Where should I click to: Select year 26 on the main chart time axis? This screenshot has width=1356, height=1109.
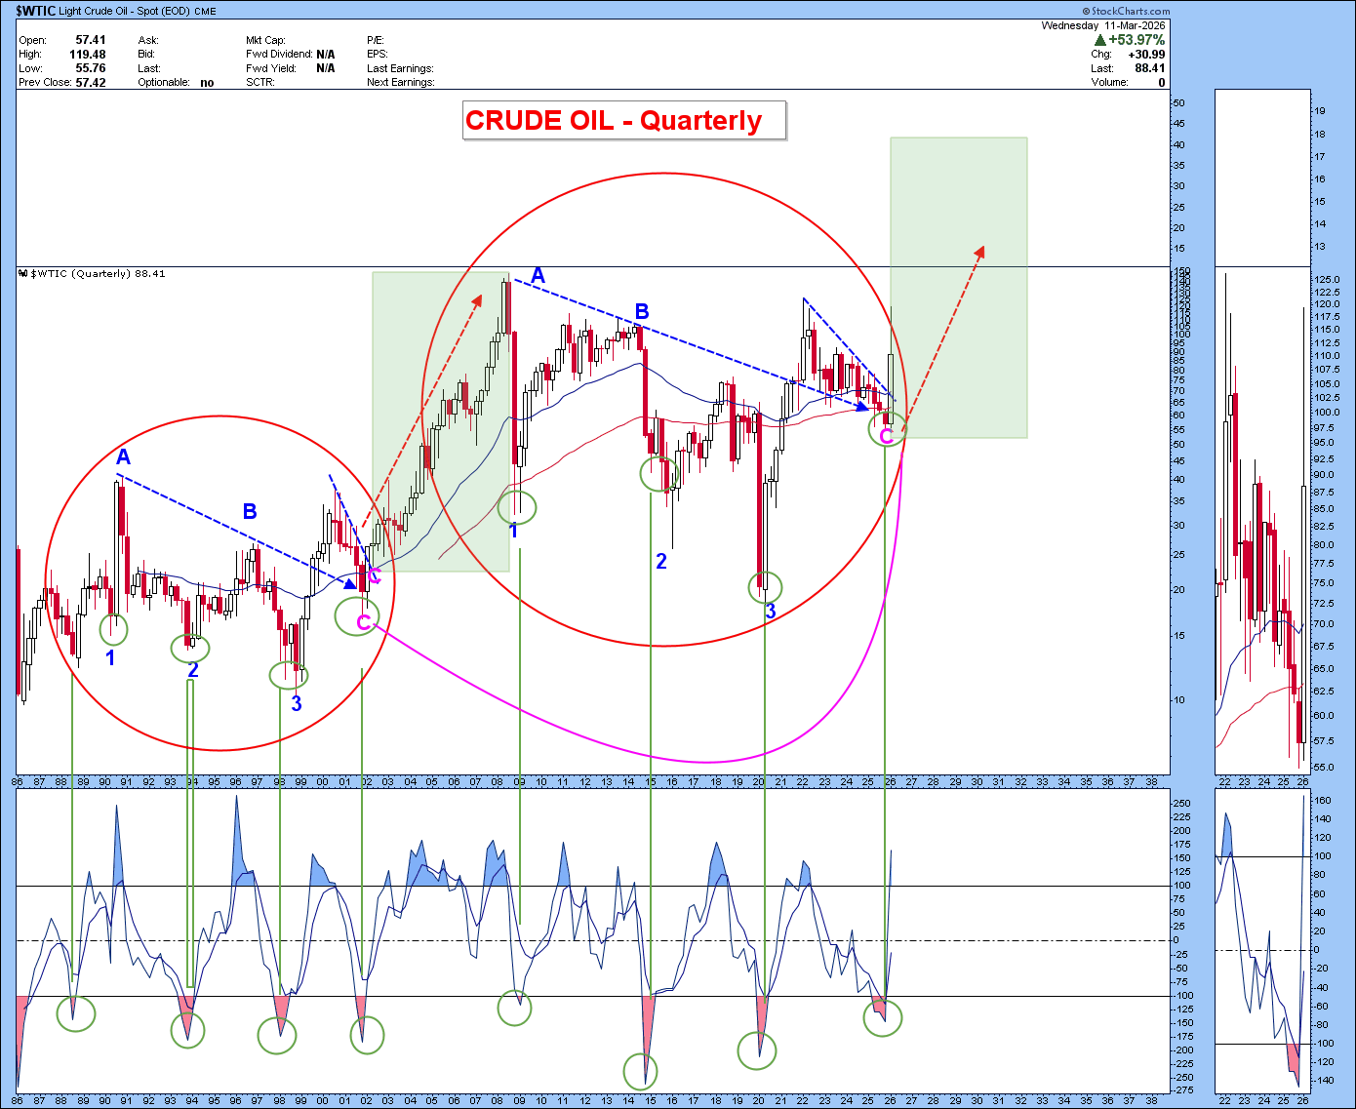click(890, 782)
